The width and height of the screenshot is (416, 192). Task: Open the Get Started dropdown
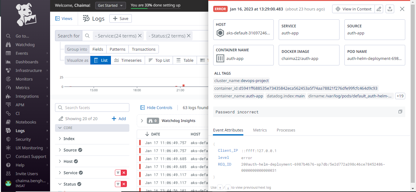point(110,5)
